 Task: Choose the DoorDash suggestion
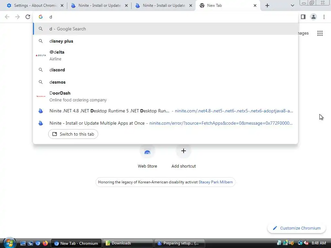click(165, 96)
